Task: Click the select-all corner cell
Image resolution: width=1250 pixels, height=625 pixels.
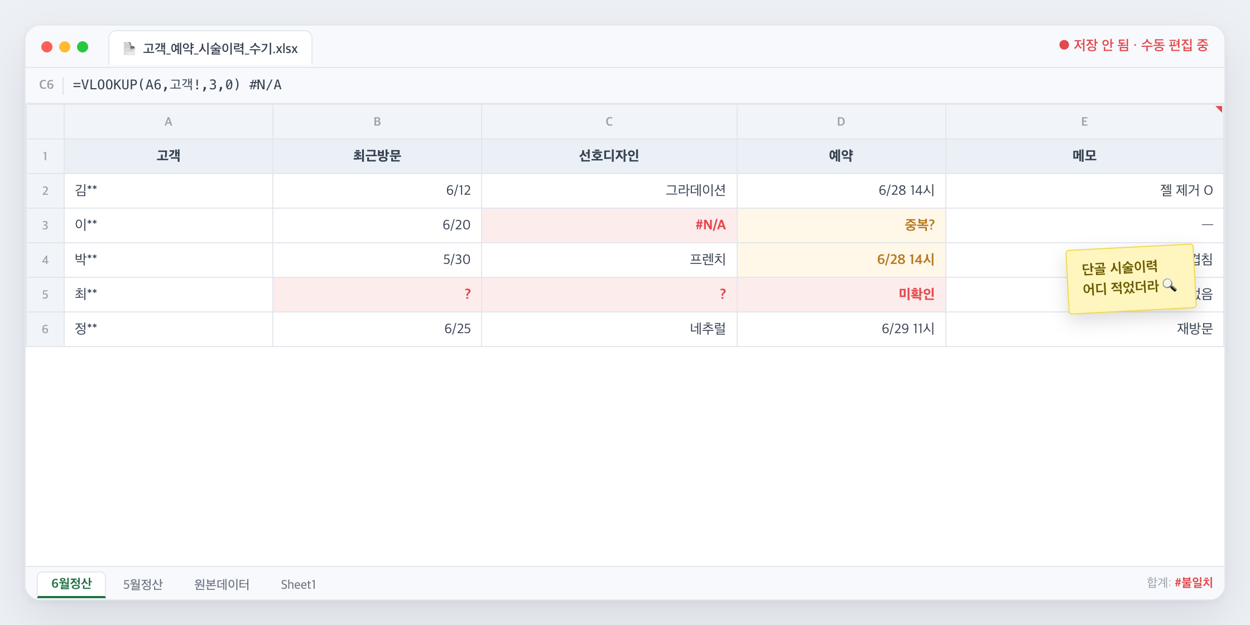Action: [x=45, y=122]
